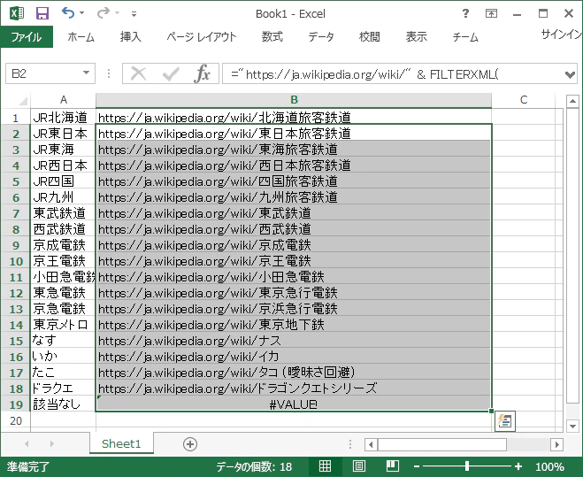Click the horizontal scrollbar thumb
The image size is (583, 477).
[x=441, y=444]
